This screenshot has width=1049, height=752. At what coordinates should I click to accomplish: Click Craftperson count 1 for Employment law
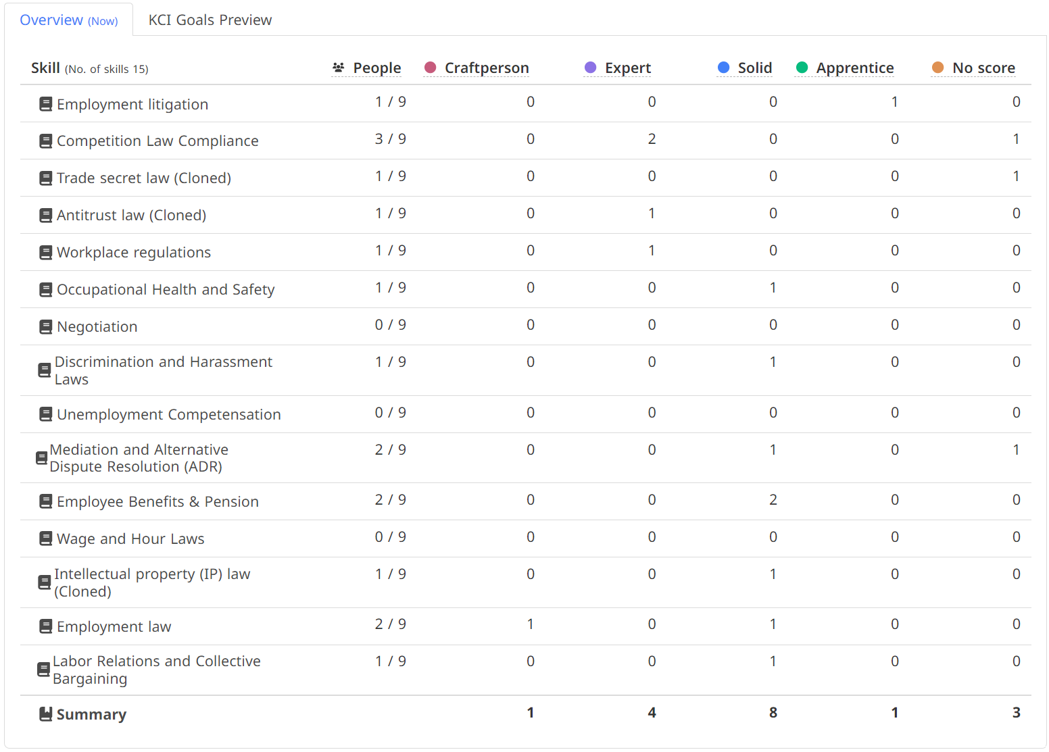point(531,624)
